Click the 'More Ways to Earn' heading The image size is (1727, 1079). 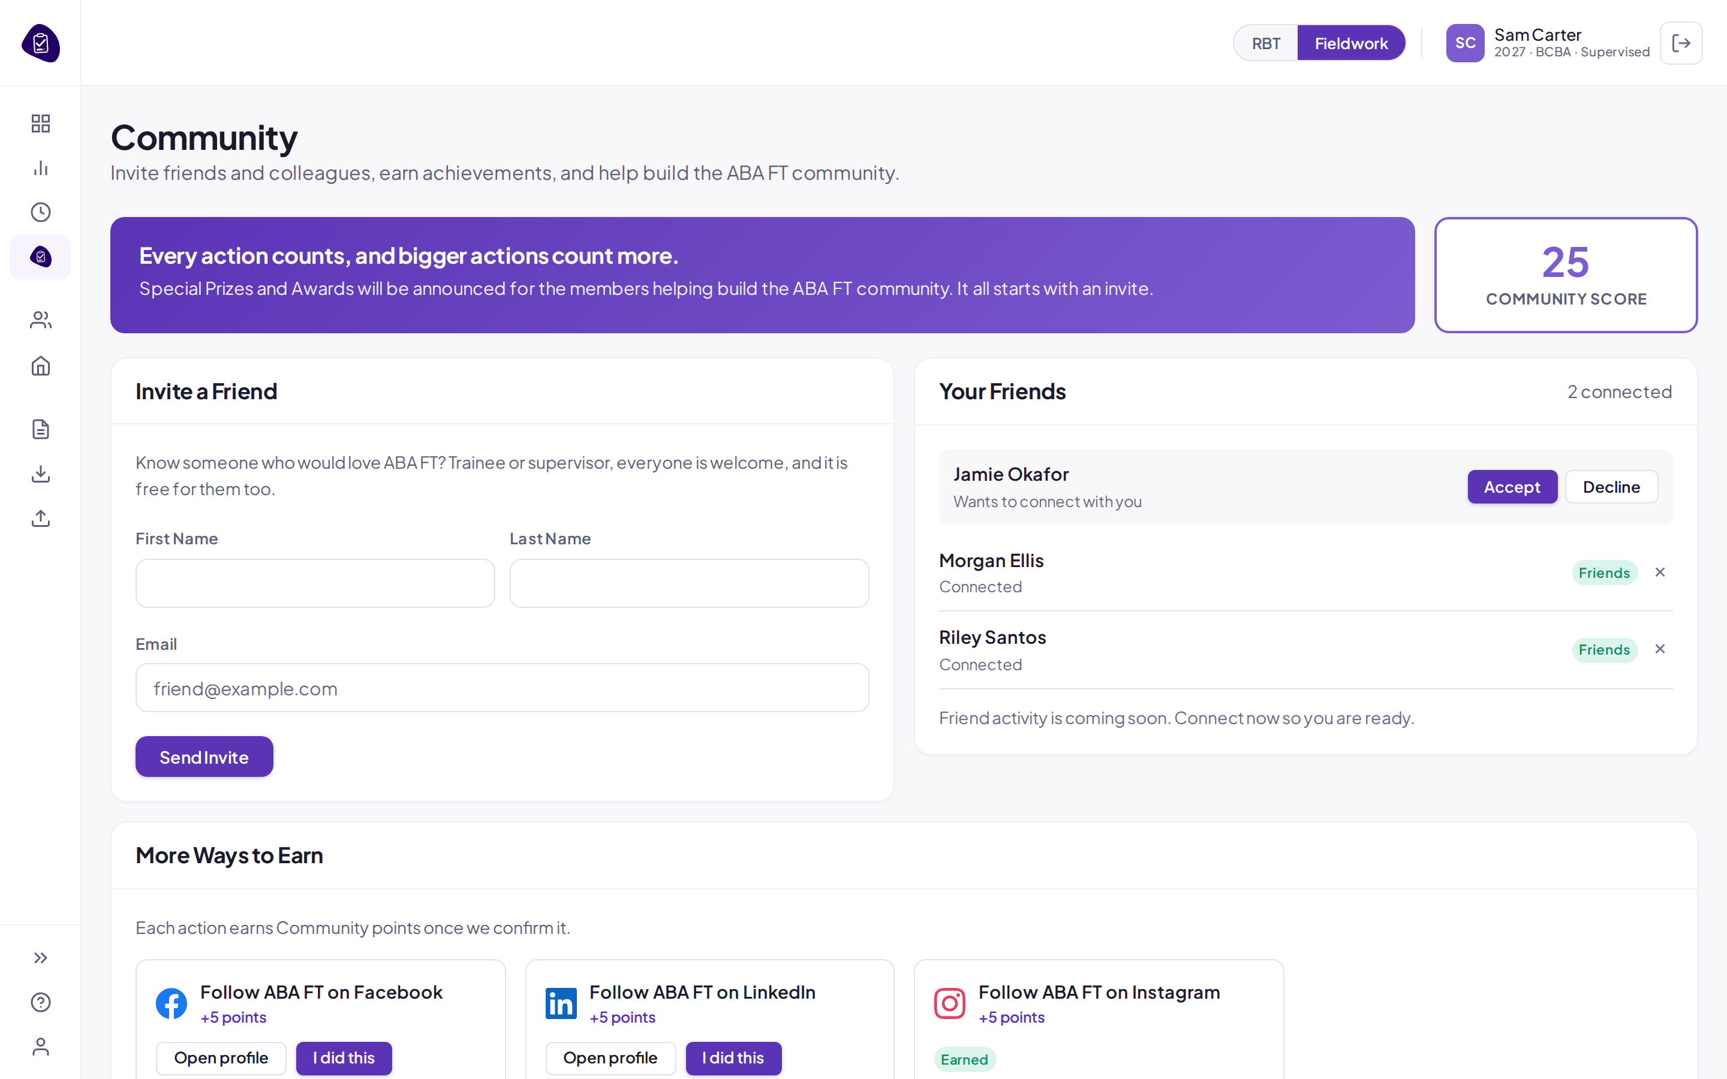229,855
